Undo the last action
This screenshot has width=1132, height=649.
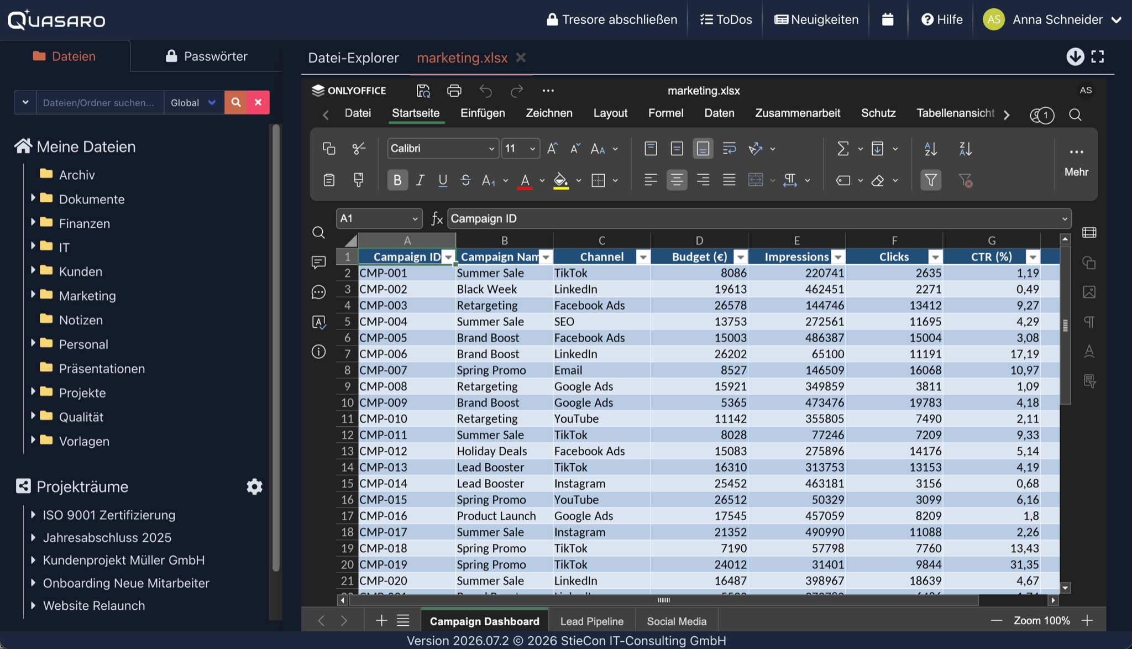[486, 91]
